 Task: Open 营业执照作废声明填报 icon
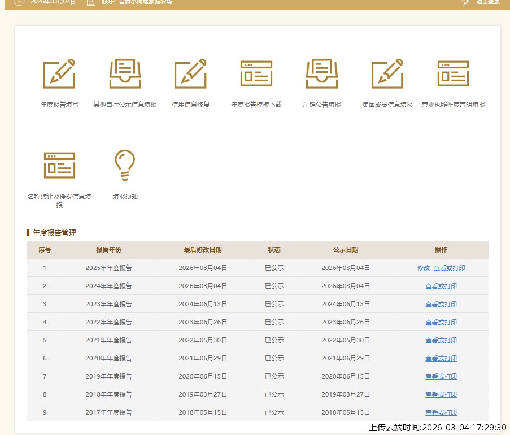(453, 74)
